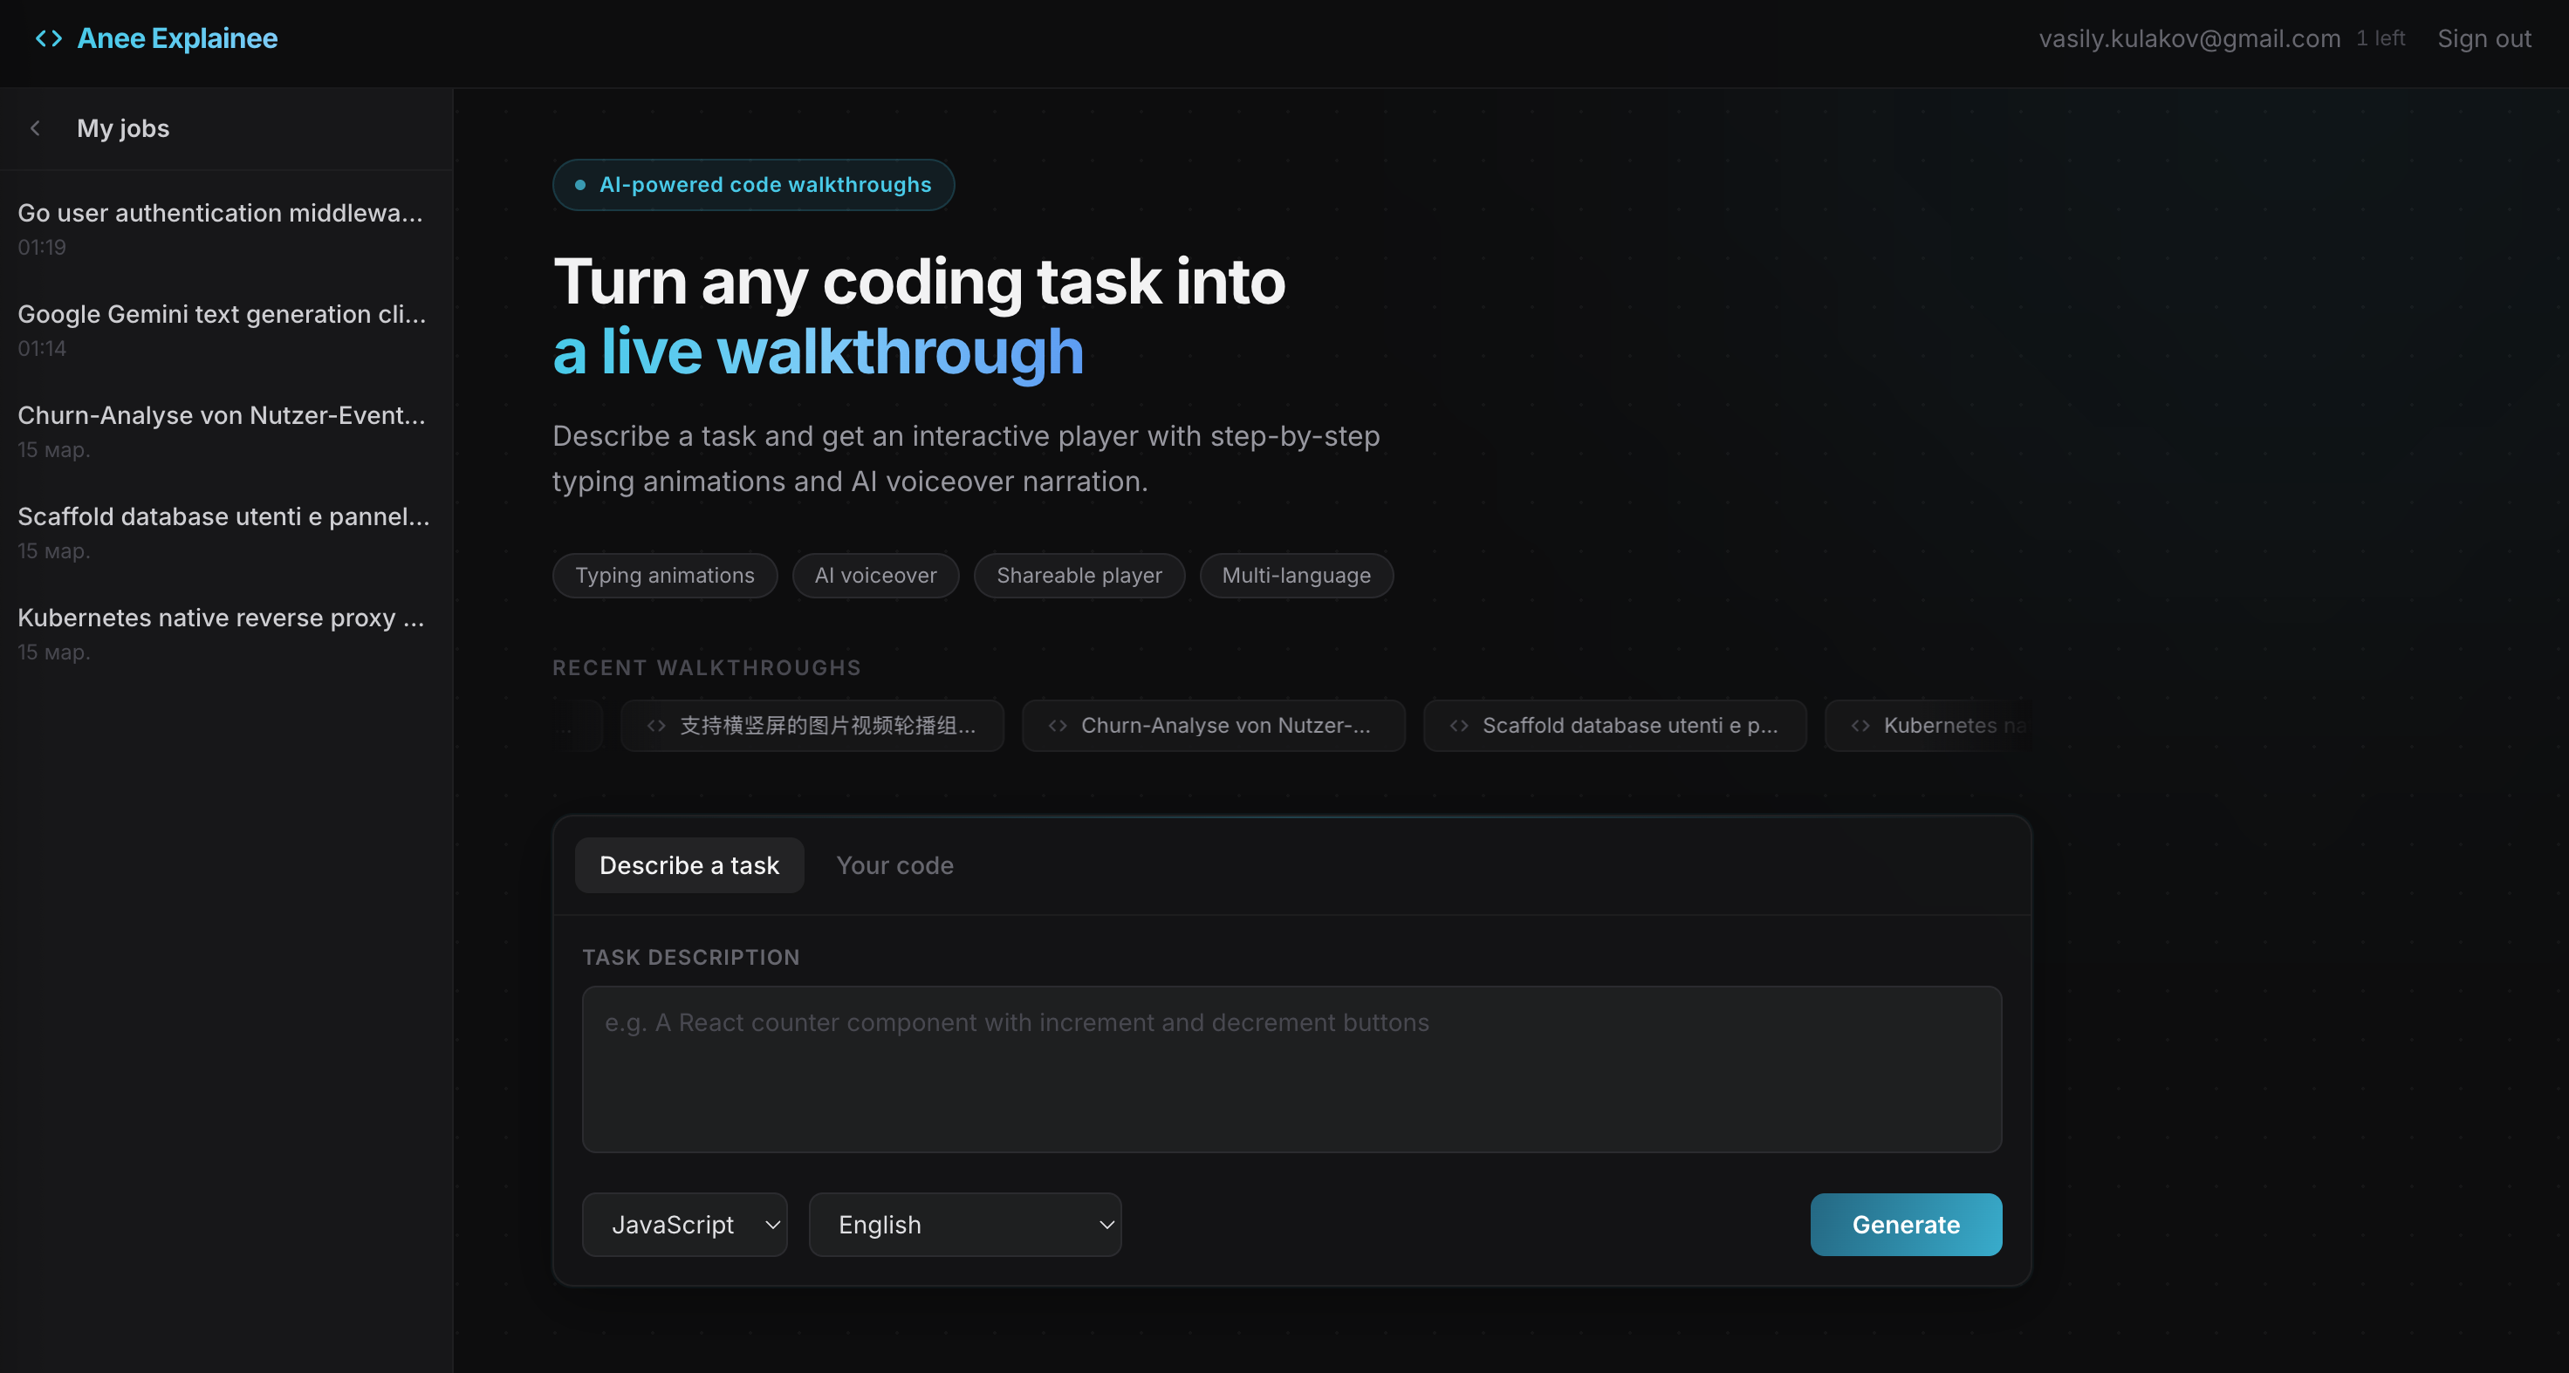Viewport: 2569px width, 1373px height.
Task: Open Kubernetes native reverse proxy job
Action: (221, 618)
